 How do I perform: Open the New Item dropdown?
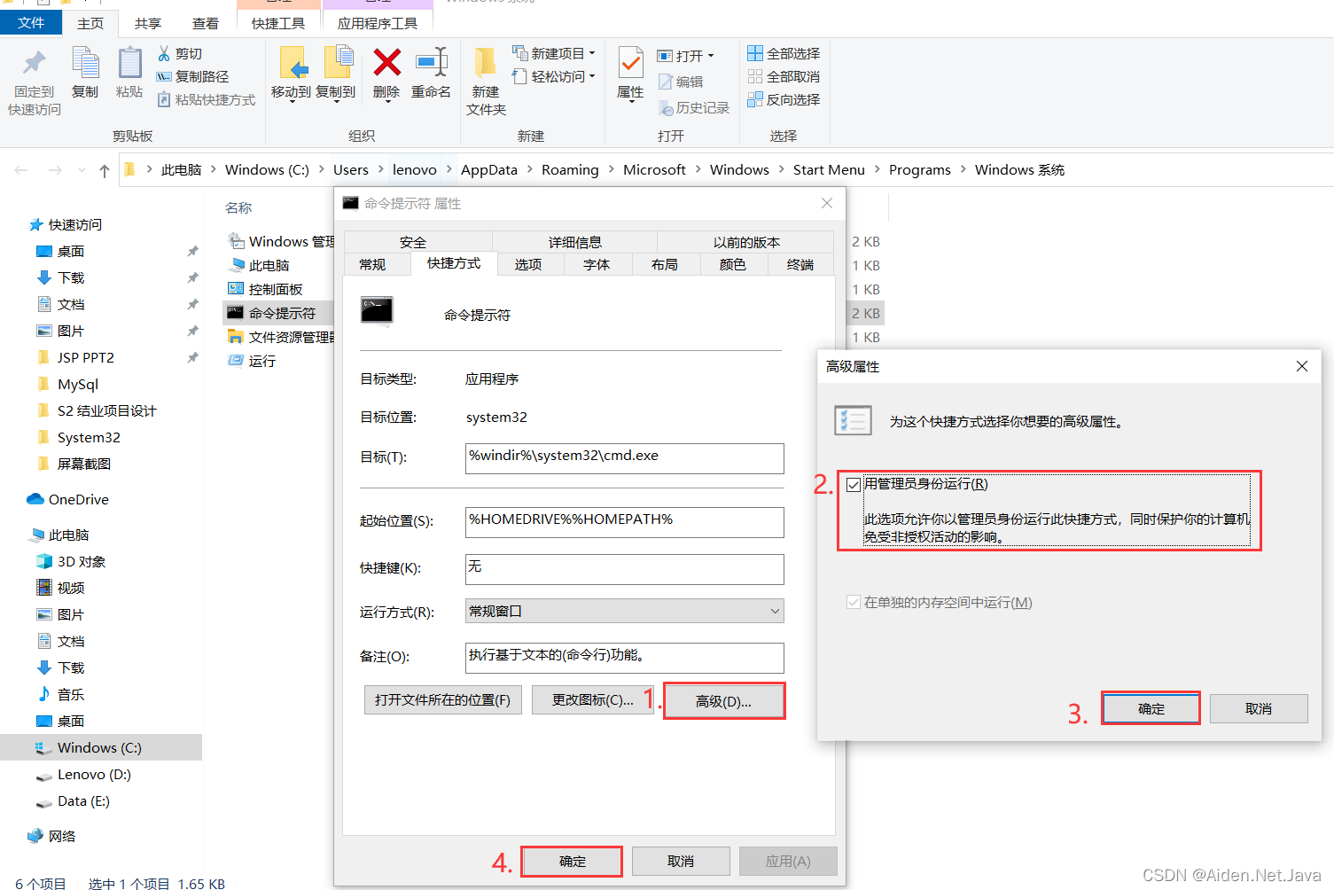click(x=554, y=54)
